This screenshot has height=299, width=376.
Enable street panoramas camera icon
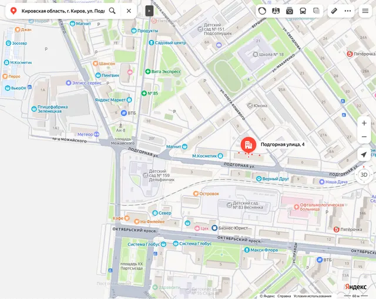290,11
